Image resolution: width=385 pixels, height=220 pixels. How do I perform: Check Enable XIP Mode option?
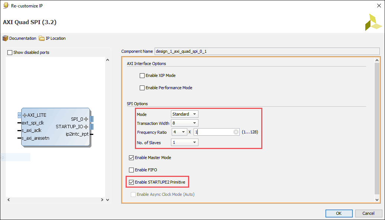[142, 76]
